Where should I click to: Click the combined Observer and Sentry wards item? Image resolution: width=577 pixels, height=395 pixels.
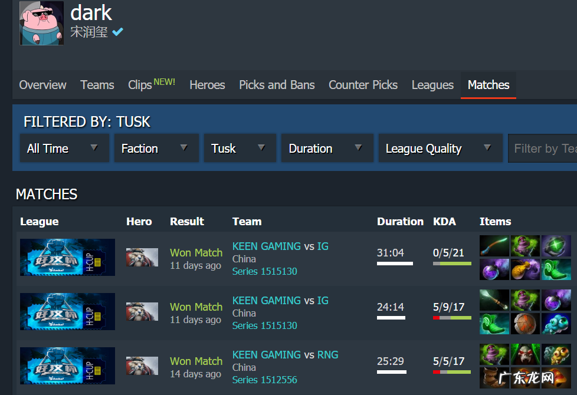(x=556, y=354)
